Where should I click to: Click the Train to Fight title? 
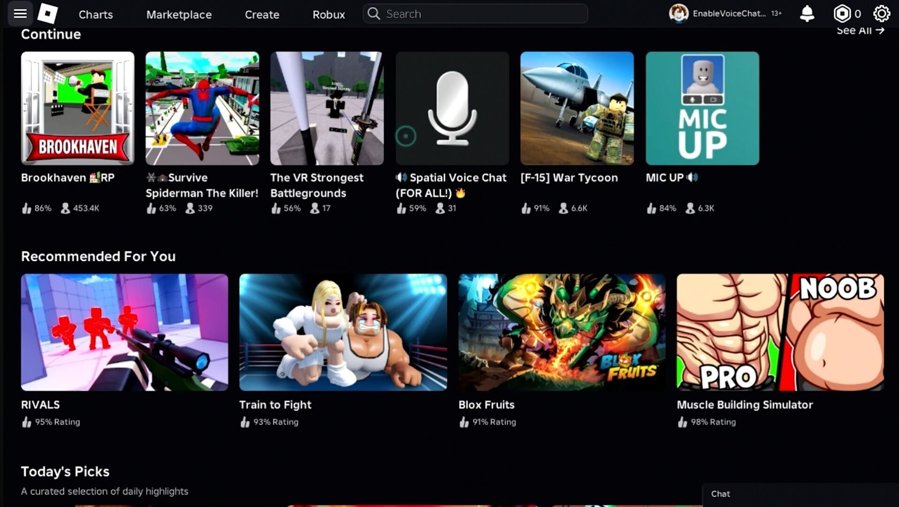[x=275, y=405]
